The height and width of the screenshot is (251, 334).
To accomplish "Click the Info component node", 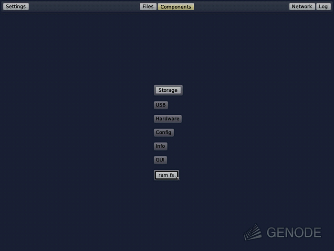I will [160, 146].
